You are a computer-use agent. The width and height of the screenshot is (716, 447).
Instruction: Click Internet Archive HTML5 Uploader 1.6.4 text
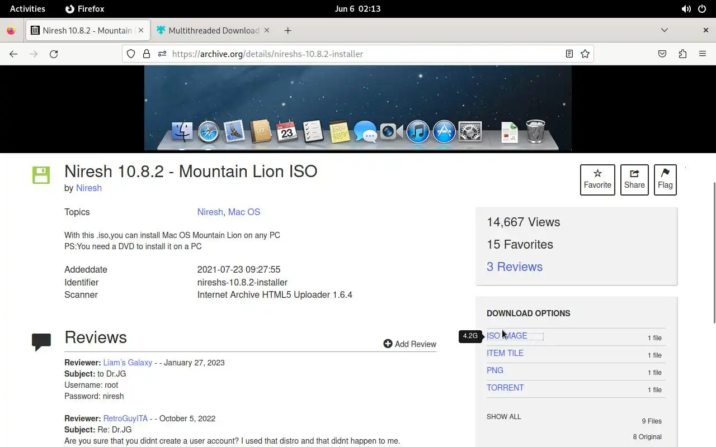[x=275, y=295]
